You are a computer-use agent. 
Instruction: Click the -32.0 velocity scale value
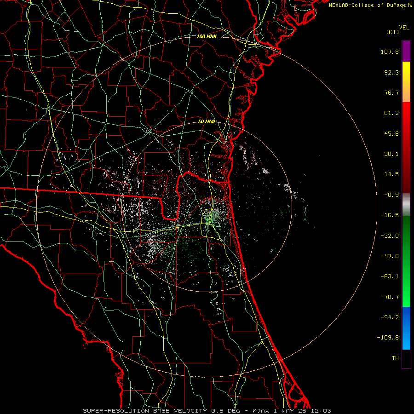[x=390, y=236]
